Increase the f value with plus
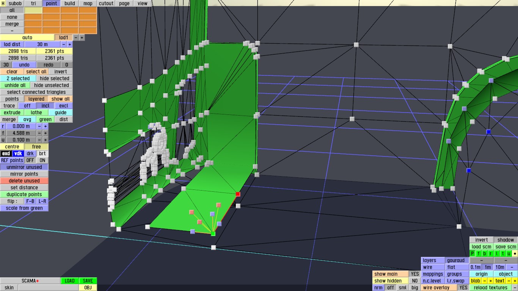 coord(45,133)
